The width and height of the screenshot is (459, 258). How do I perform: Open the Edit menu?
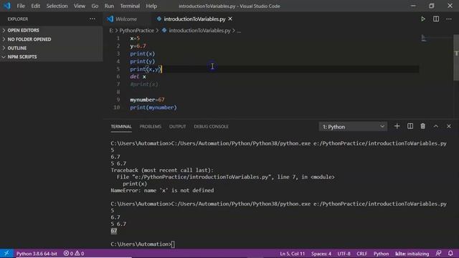35,6
